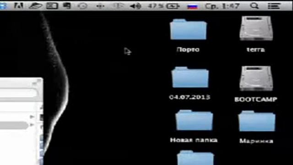Select the Новая папка folder

pos(194,120)
